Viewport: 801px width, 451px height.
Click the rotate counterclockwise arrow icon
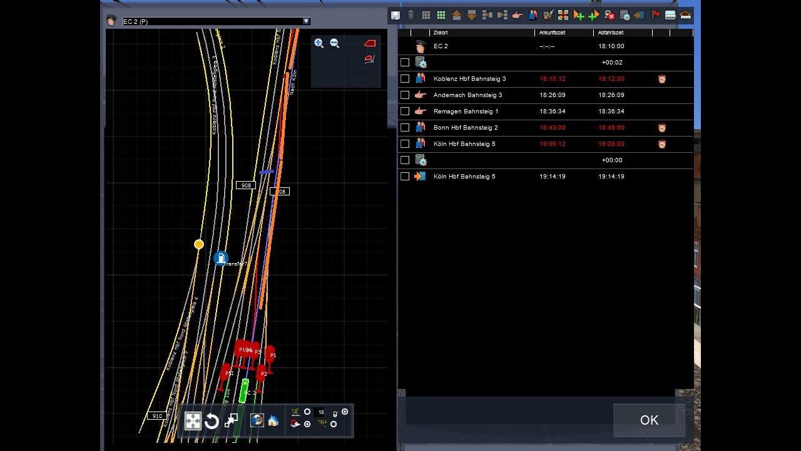[x=212, y=421]
